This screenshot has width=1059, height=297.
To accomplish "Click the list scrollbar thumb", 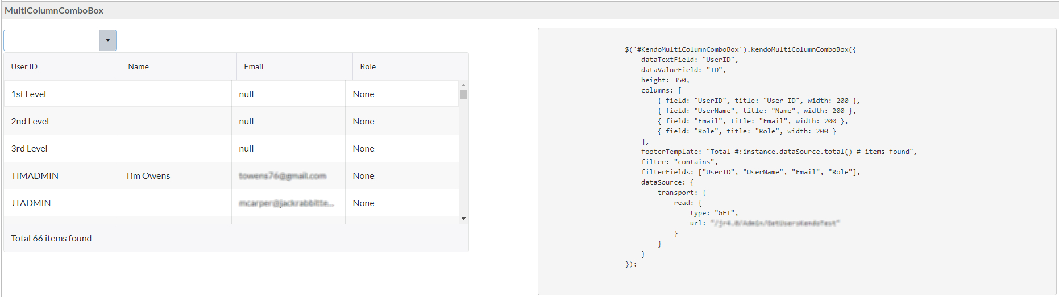I will click(463, 94).
